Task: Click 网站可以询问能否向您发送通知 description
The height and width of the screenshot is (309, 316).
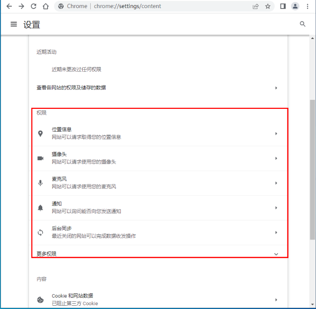Action: click(86, 211)
